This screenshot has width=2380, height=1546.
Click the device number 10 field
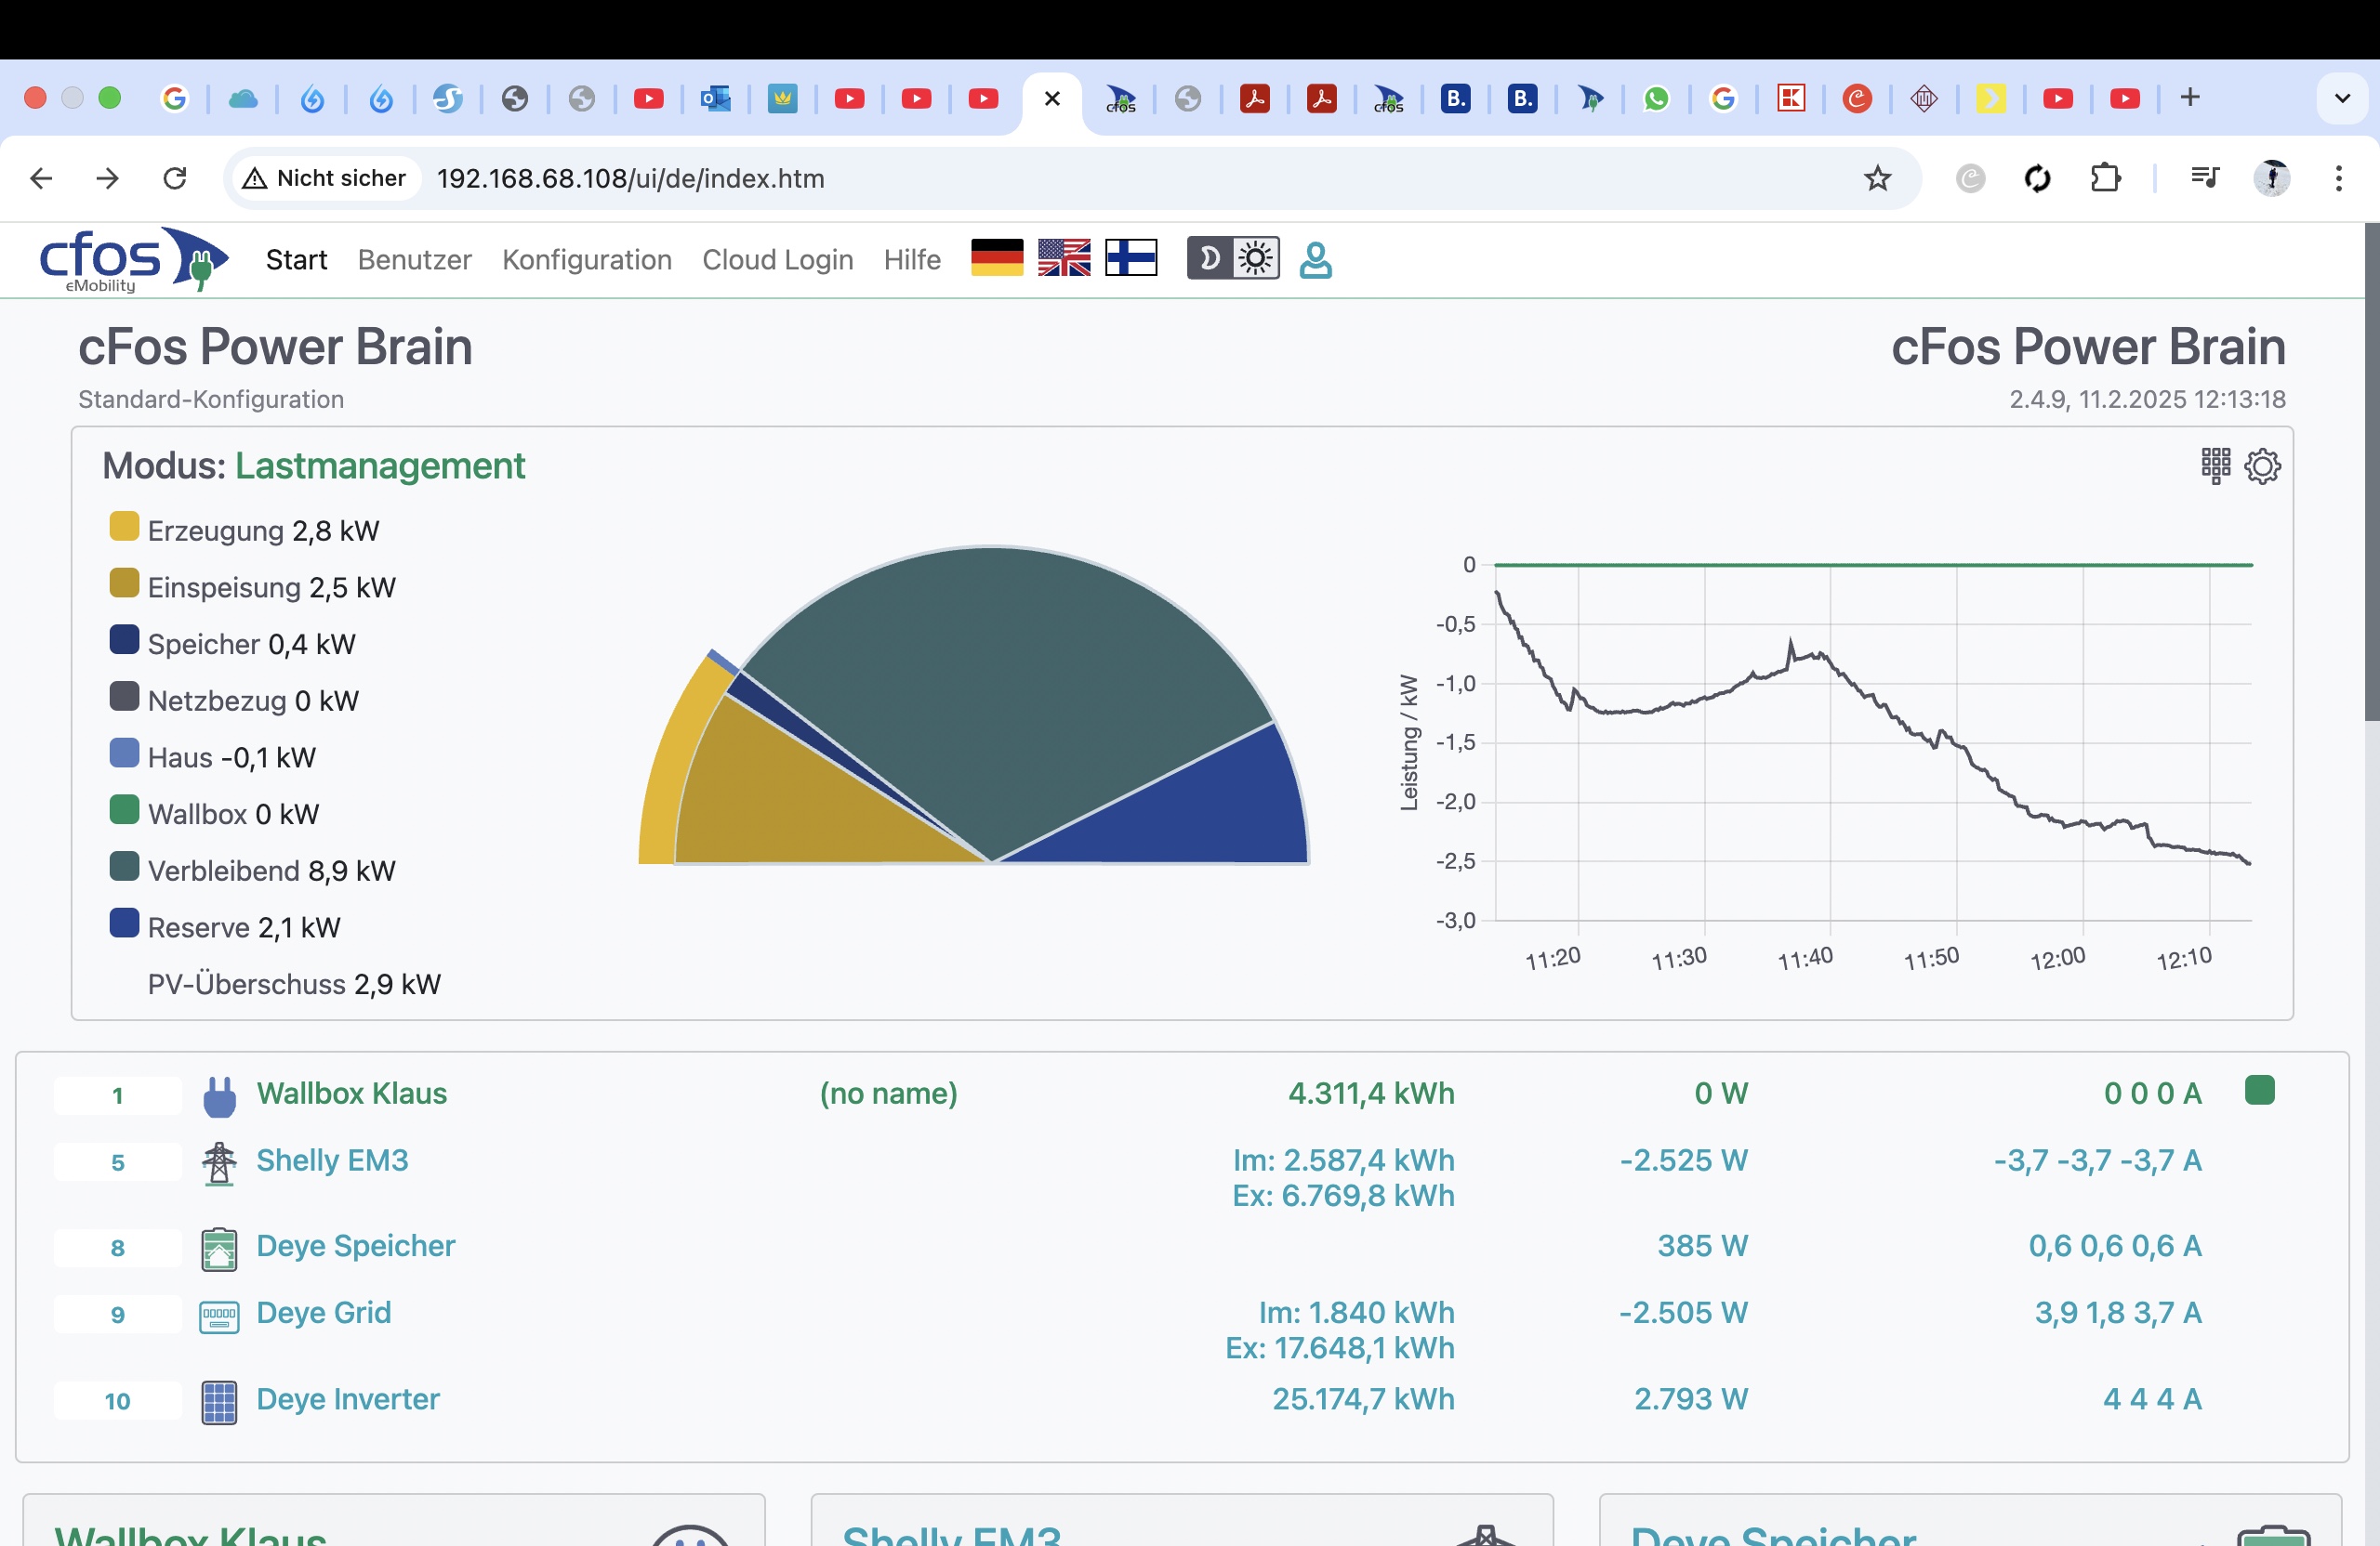pyautogui.click(x=118, y=1401)
